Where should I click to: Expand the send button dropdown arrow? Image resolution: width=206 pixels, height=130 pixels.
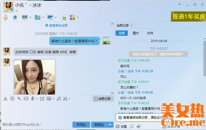(x=110, y=124)
